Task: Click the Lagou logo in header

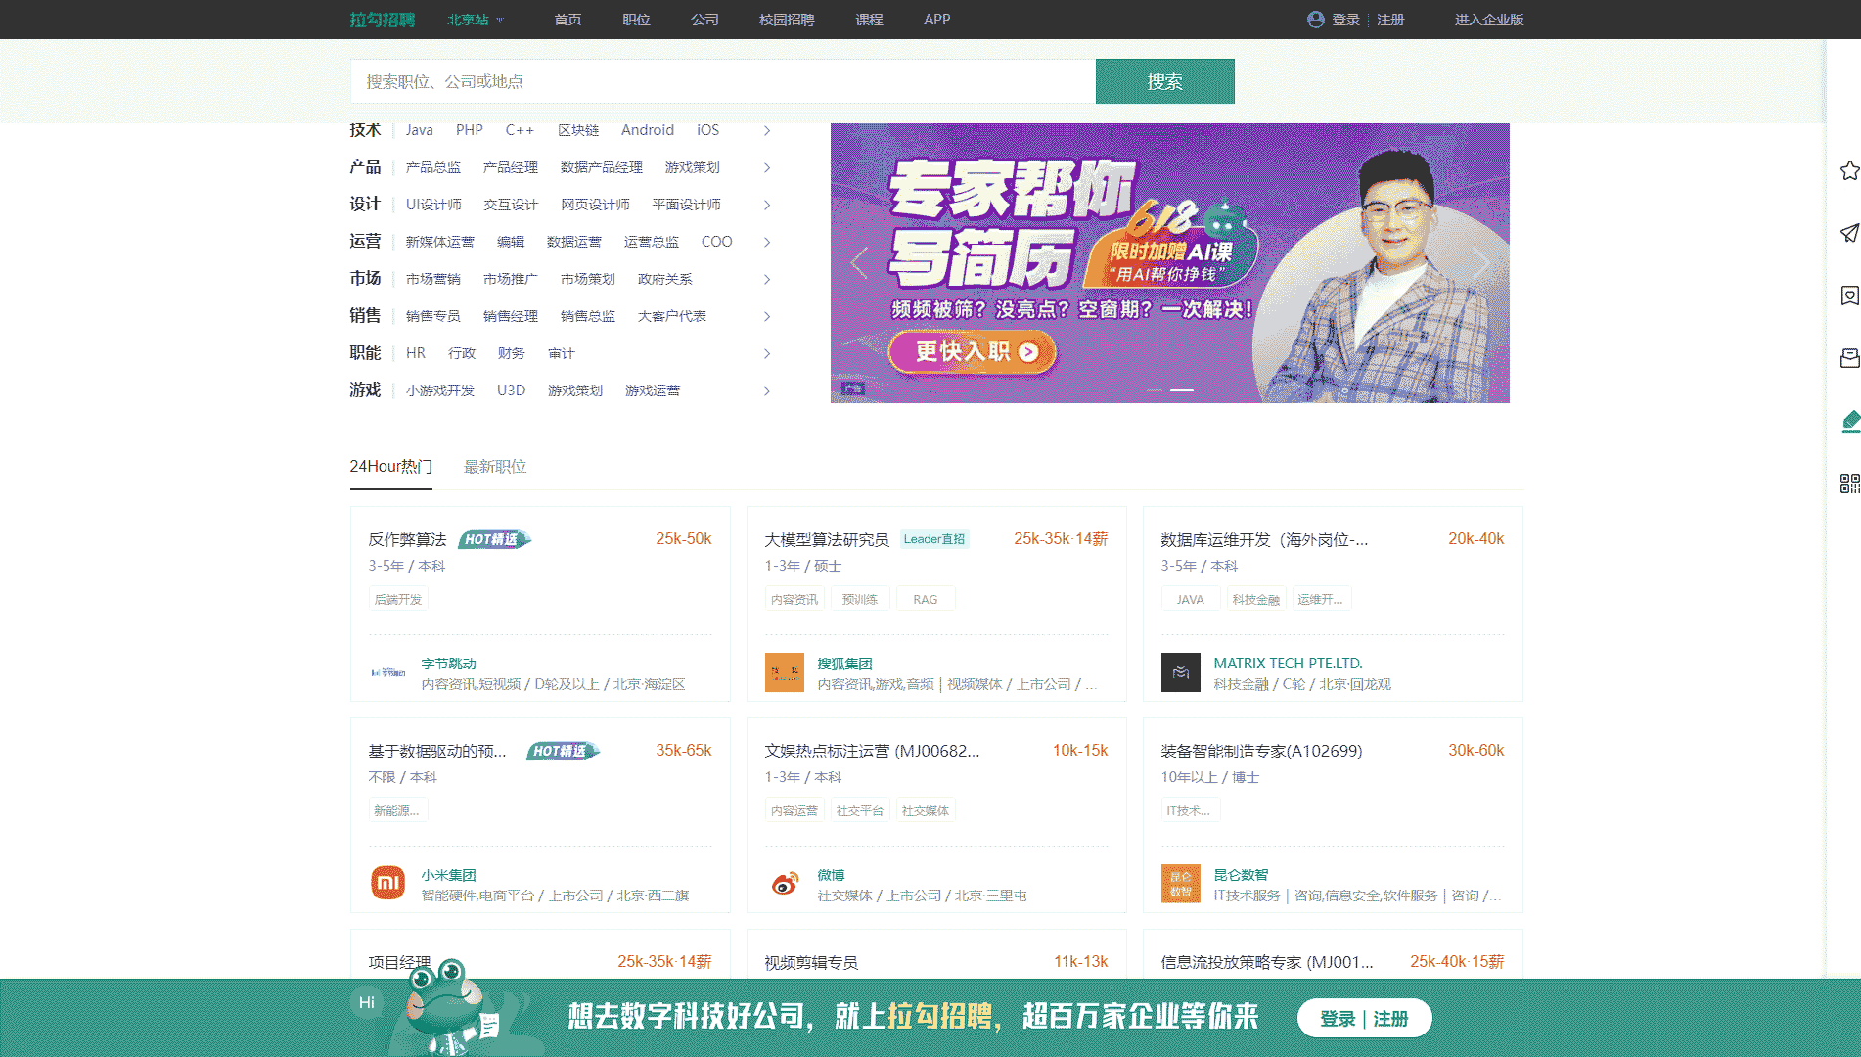Action: coord(383,20)
